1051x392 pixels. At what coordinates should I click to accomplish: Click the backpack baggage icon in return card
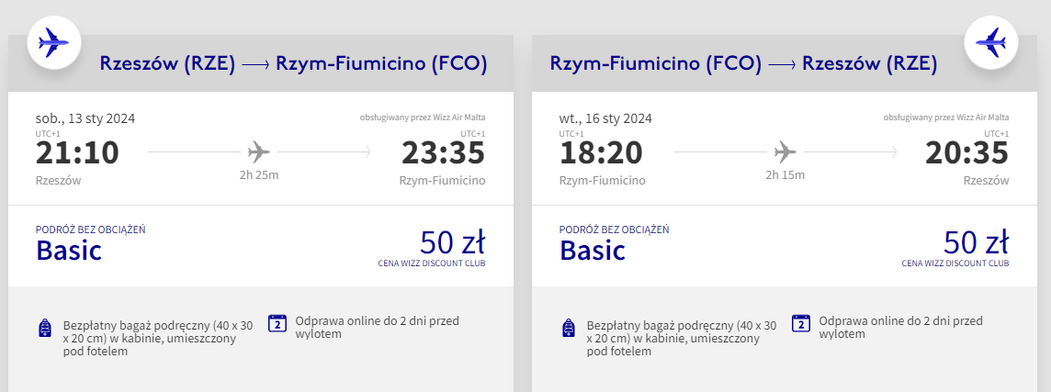coord(569,329)
